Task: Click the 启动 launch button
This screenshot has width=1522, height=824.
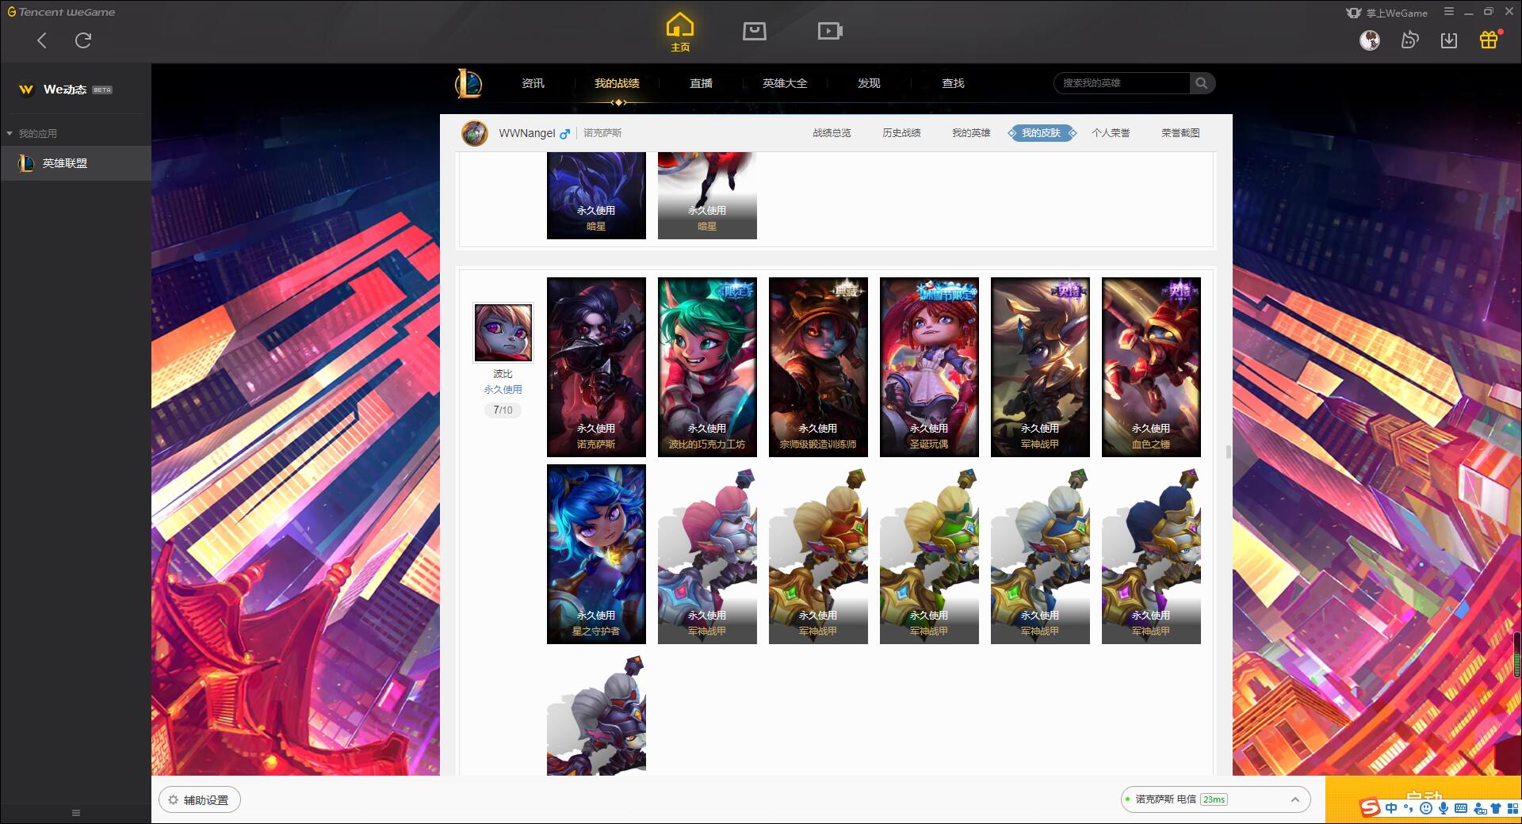Action: click(1424, 799)
